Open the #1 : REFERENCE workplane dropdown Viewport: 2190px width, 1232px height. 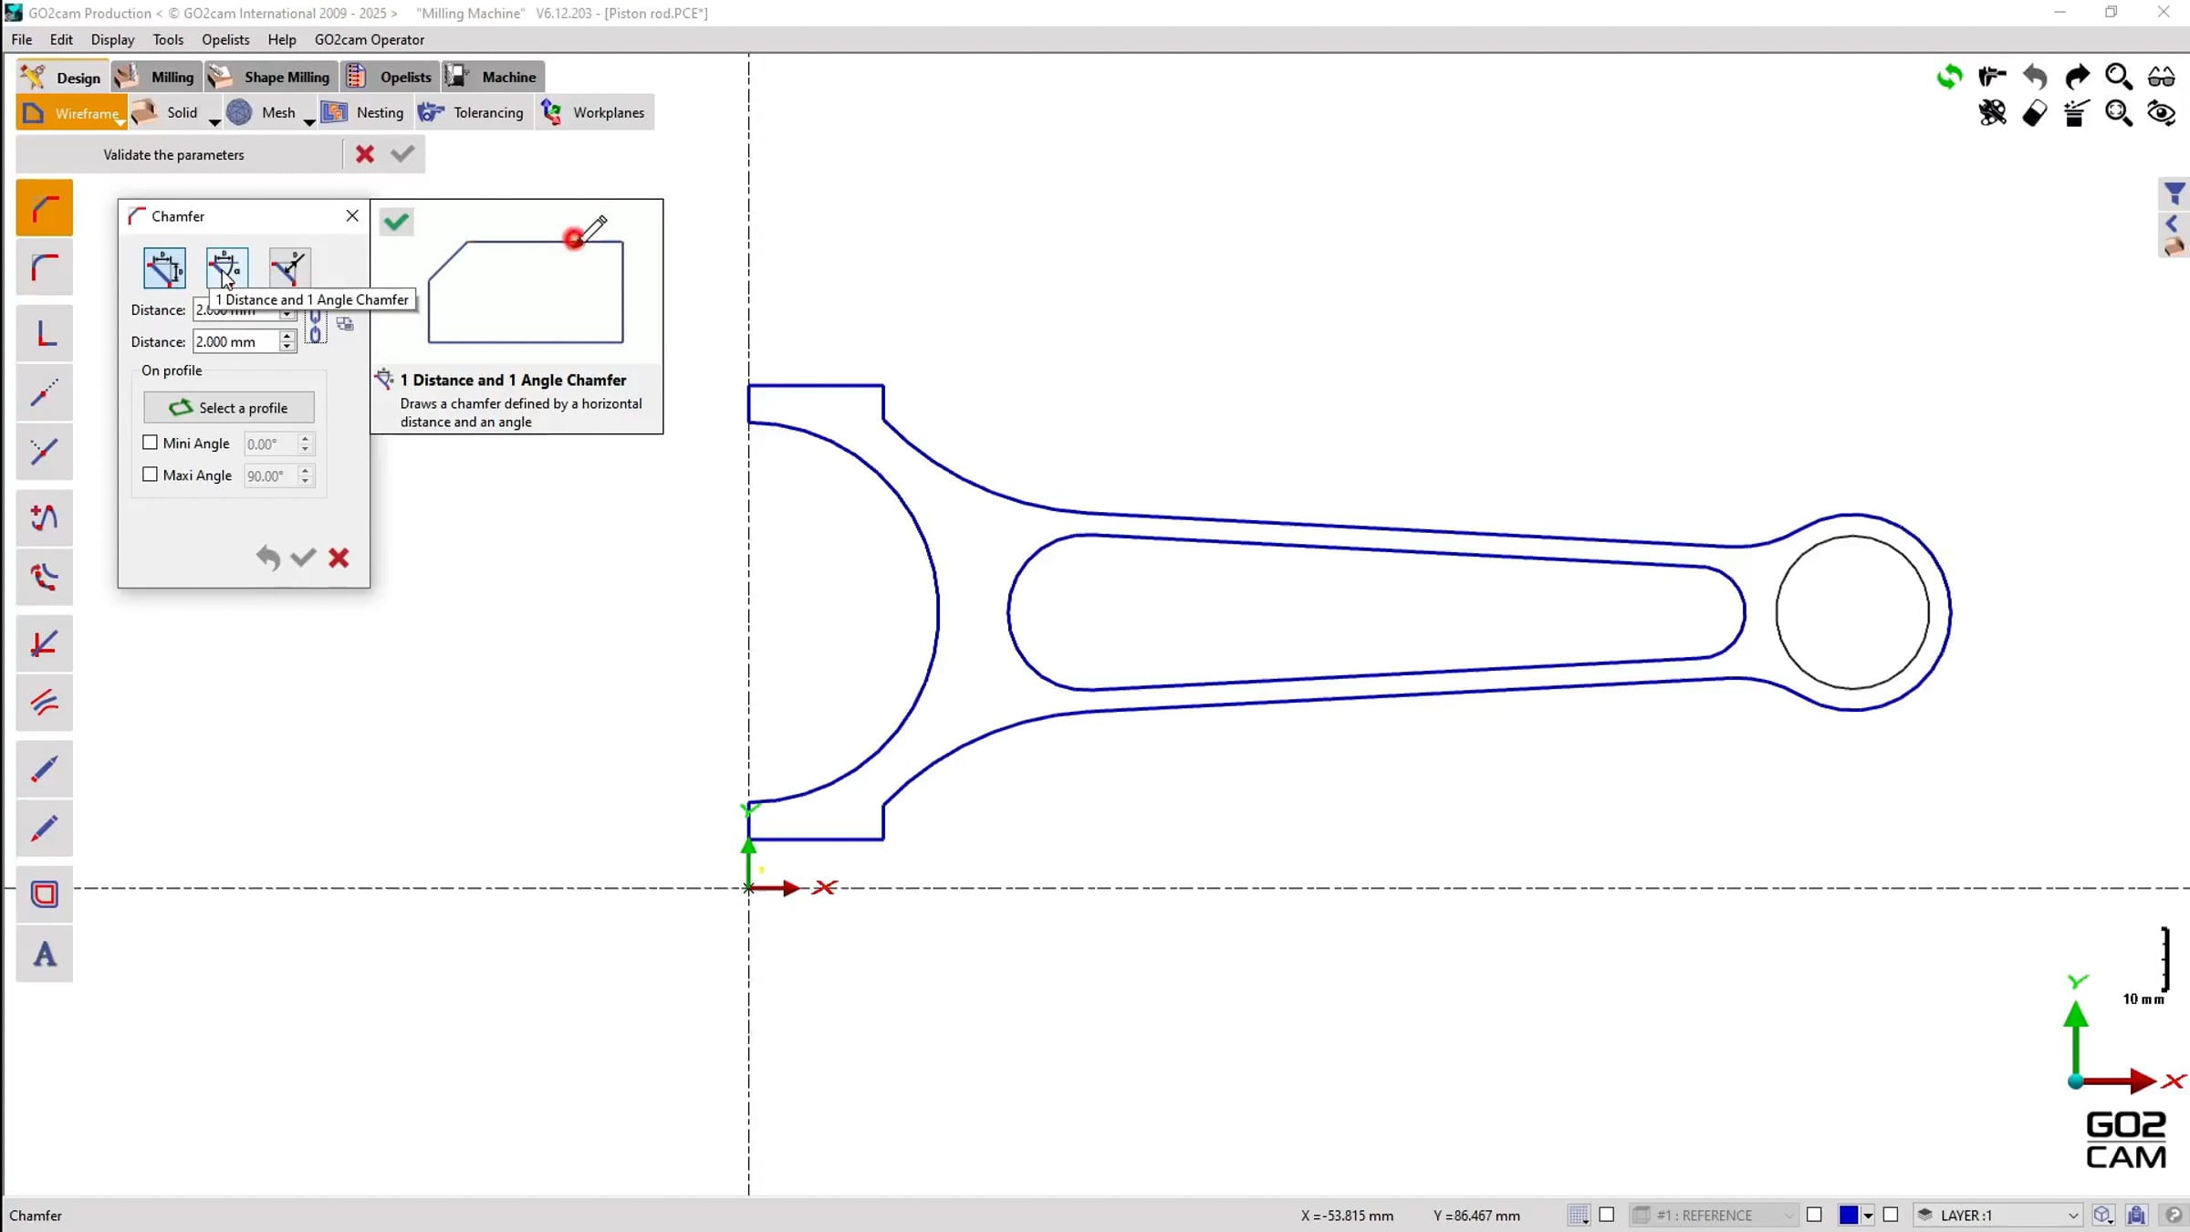pyautogui.click(x=1714, y=1215)
